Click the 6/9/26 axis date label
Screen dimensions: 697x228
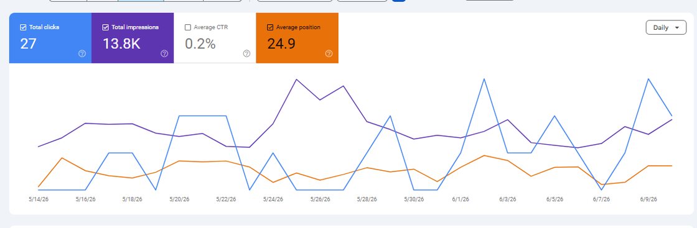tap(648, 199)
